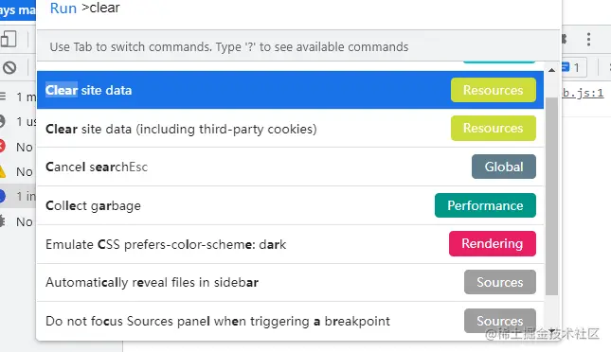Select Emulate CSS prefers-color-scheme: dark
The height and width of the screenshot is (352, 611).
tap(290, 244)
